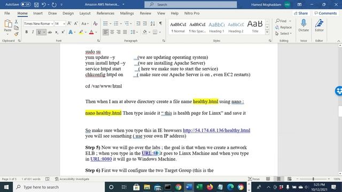Clear all formatting icon
Viewport: 342px width, 192px height.
pos(95,23)
